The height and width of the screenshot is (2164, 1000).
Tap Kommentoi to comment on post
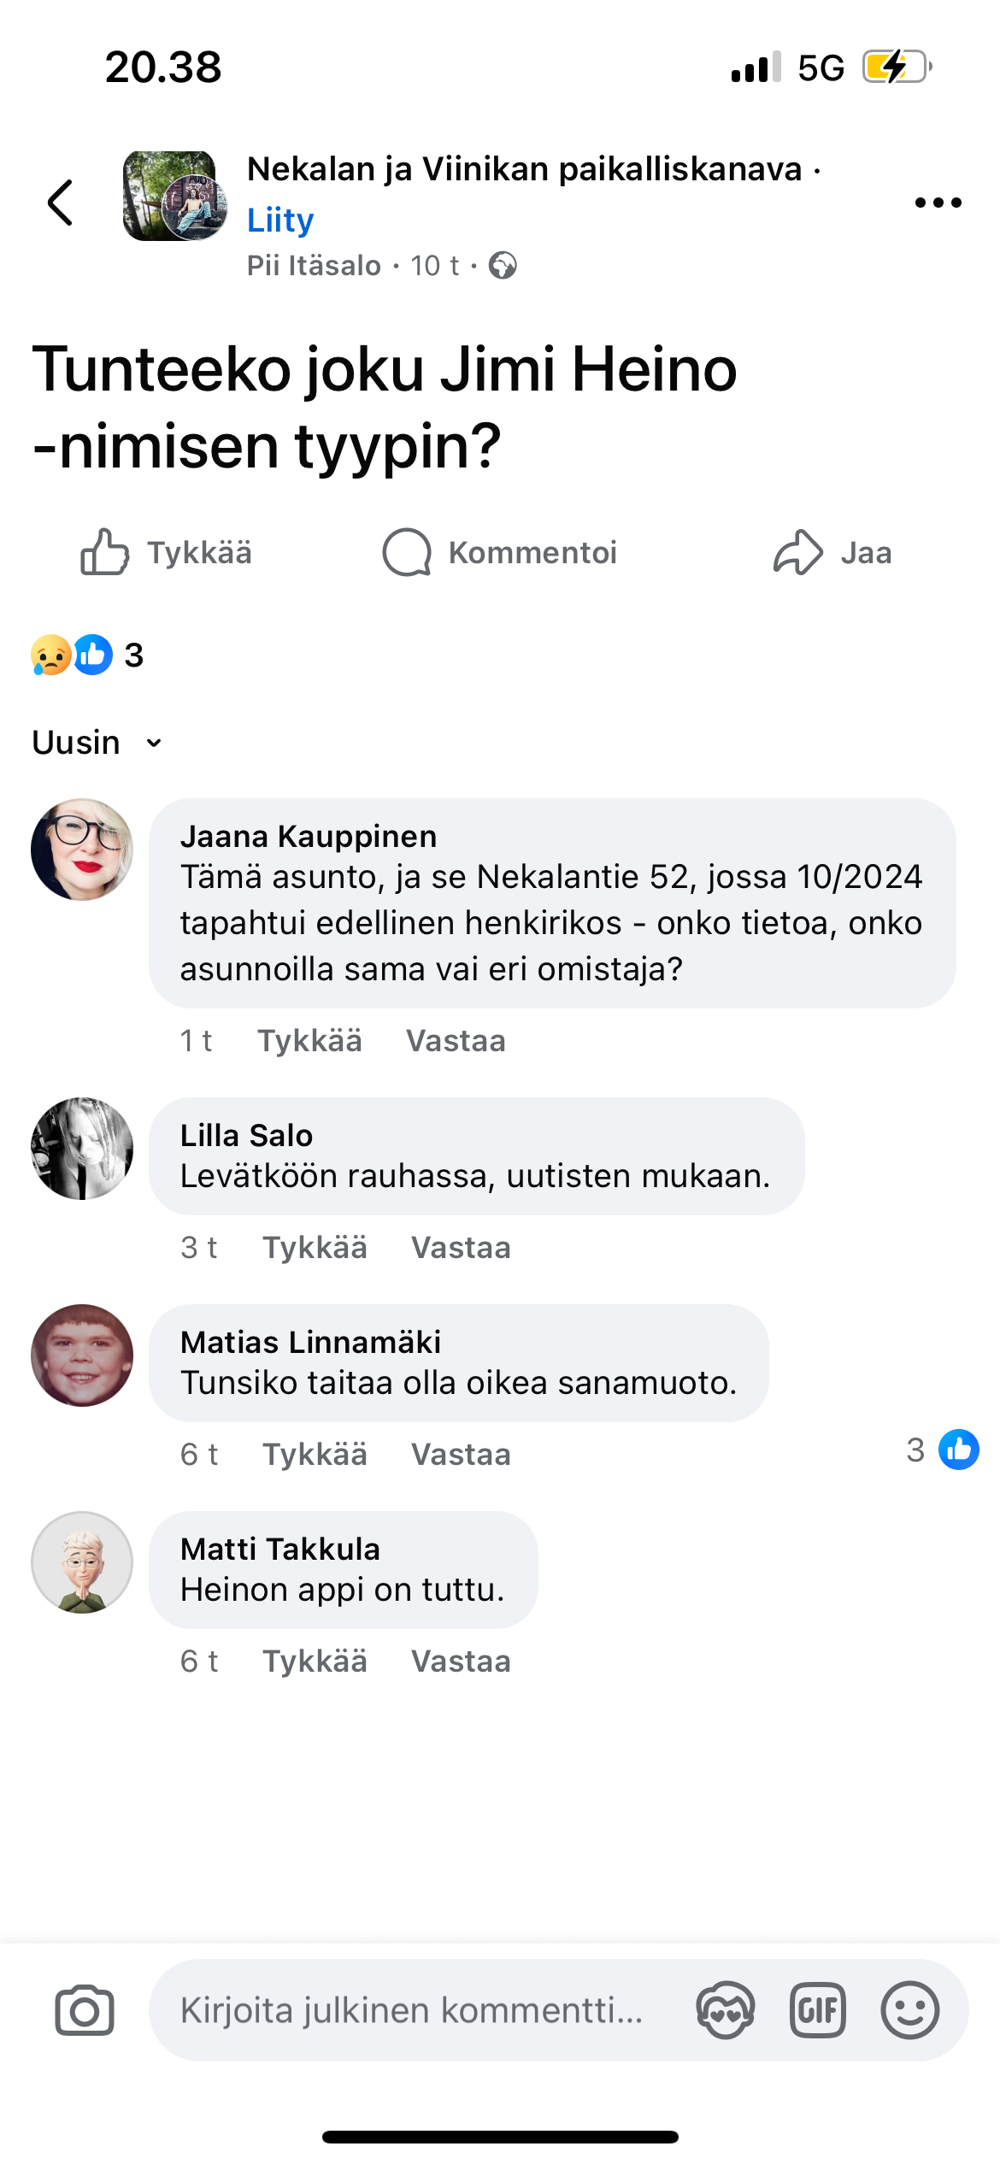[x=500, y=553]
